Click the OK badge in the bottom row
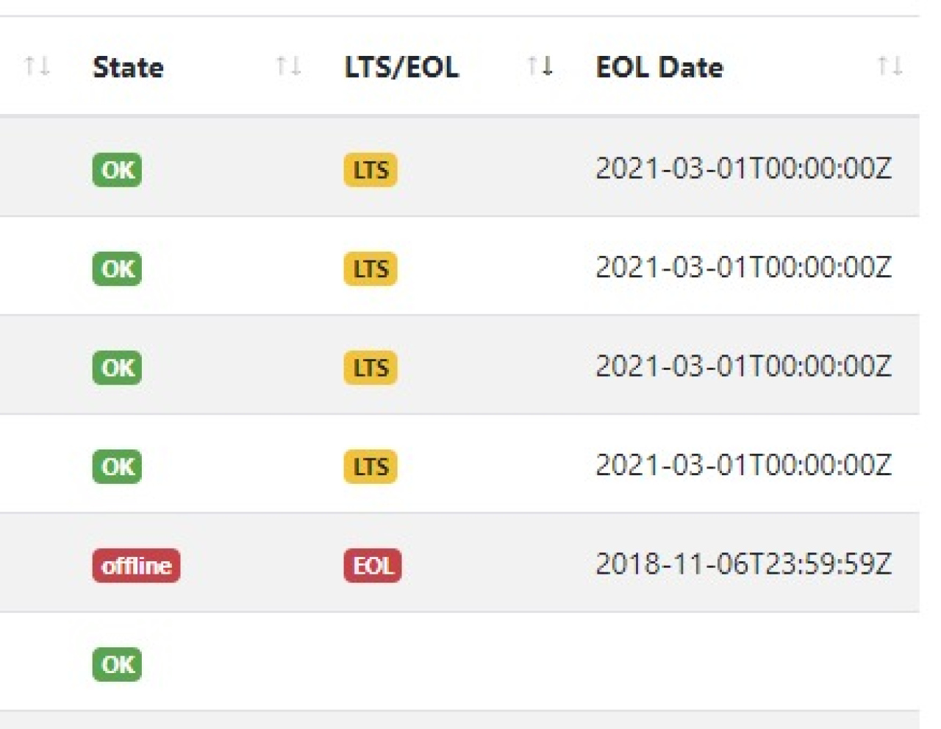 coord(116,664)
